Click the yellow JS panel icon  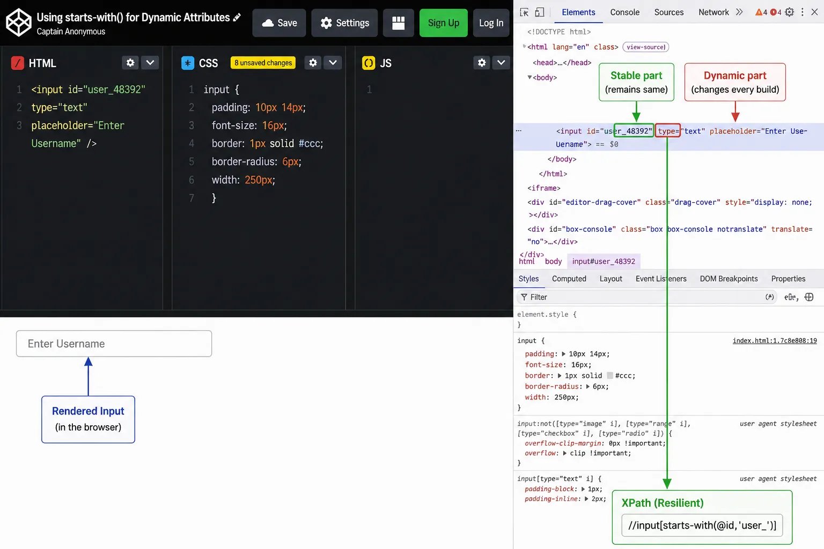pyautogui.click(x=369, y=63)
